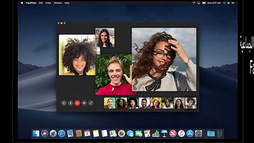Open iTunes music note icon in Dock
254x143 pixels.
coord(181,133)
